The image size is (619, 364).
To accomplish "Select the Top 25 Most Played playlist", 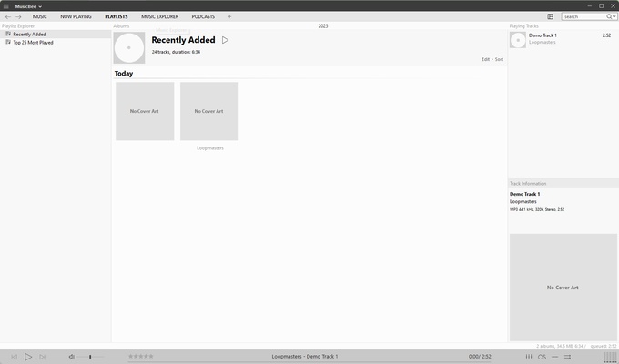I will [56, 42].
